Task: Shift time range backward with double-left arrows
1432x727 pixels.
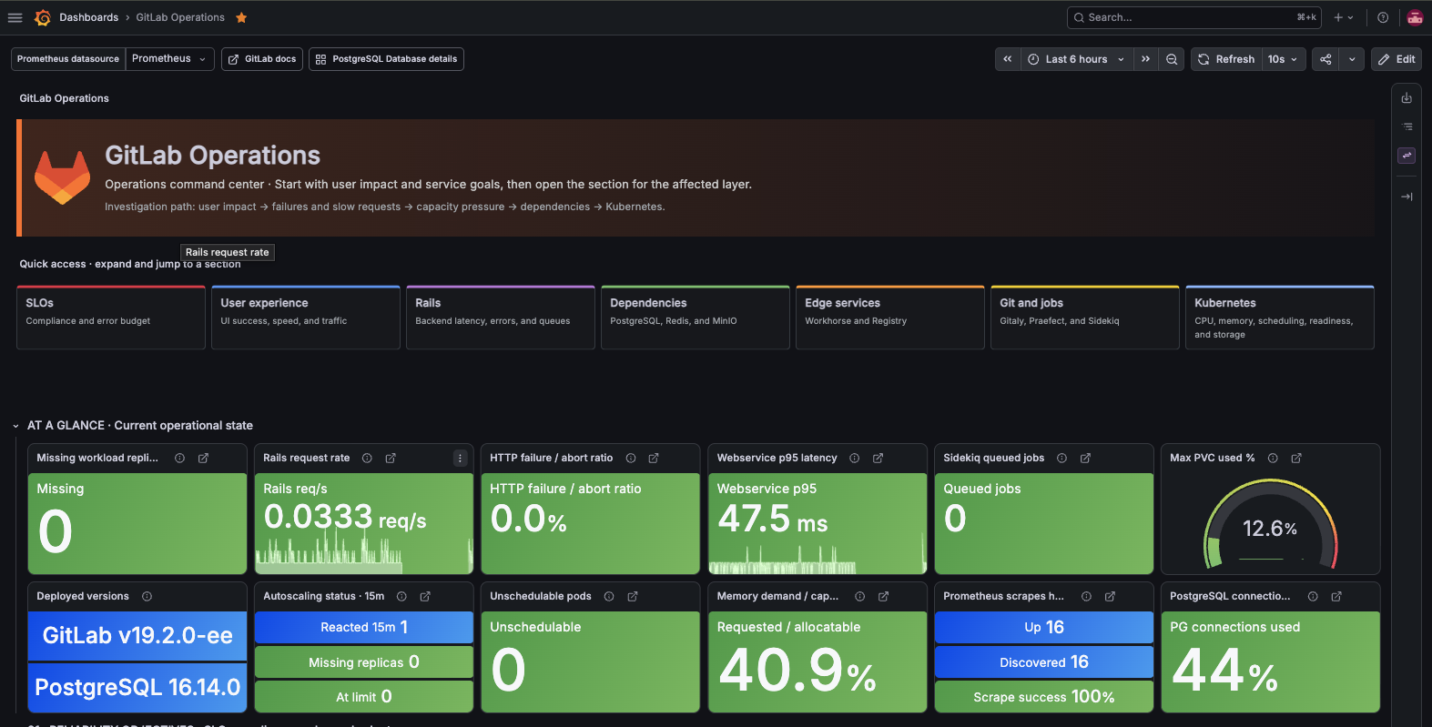Action: click(x=1007, y=59)
